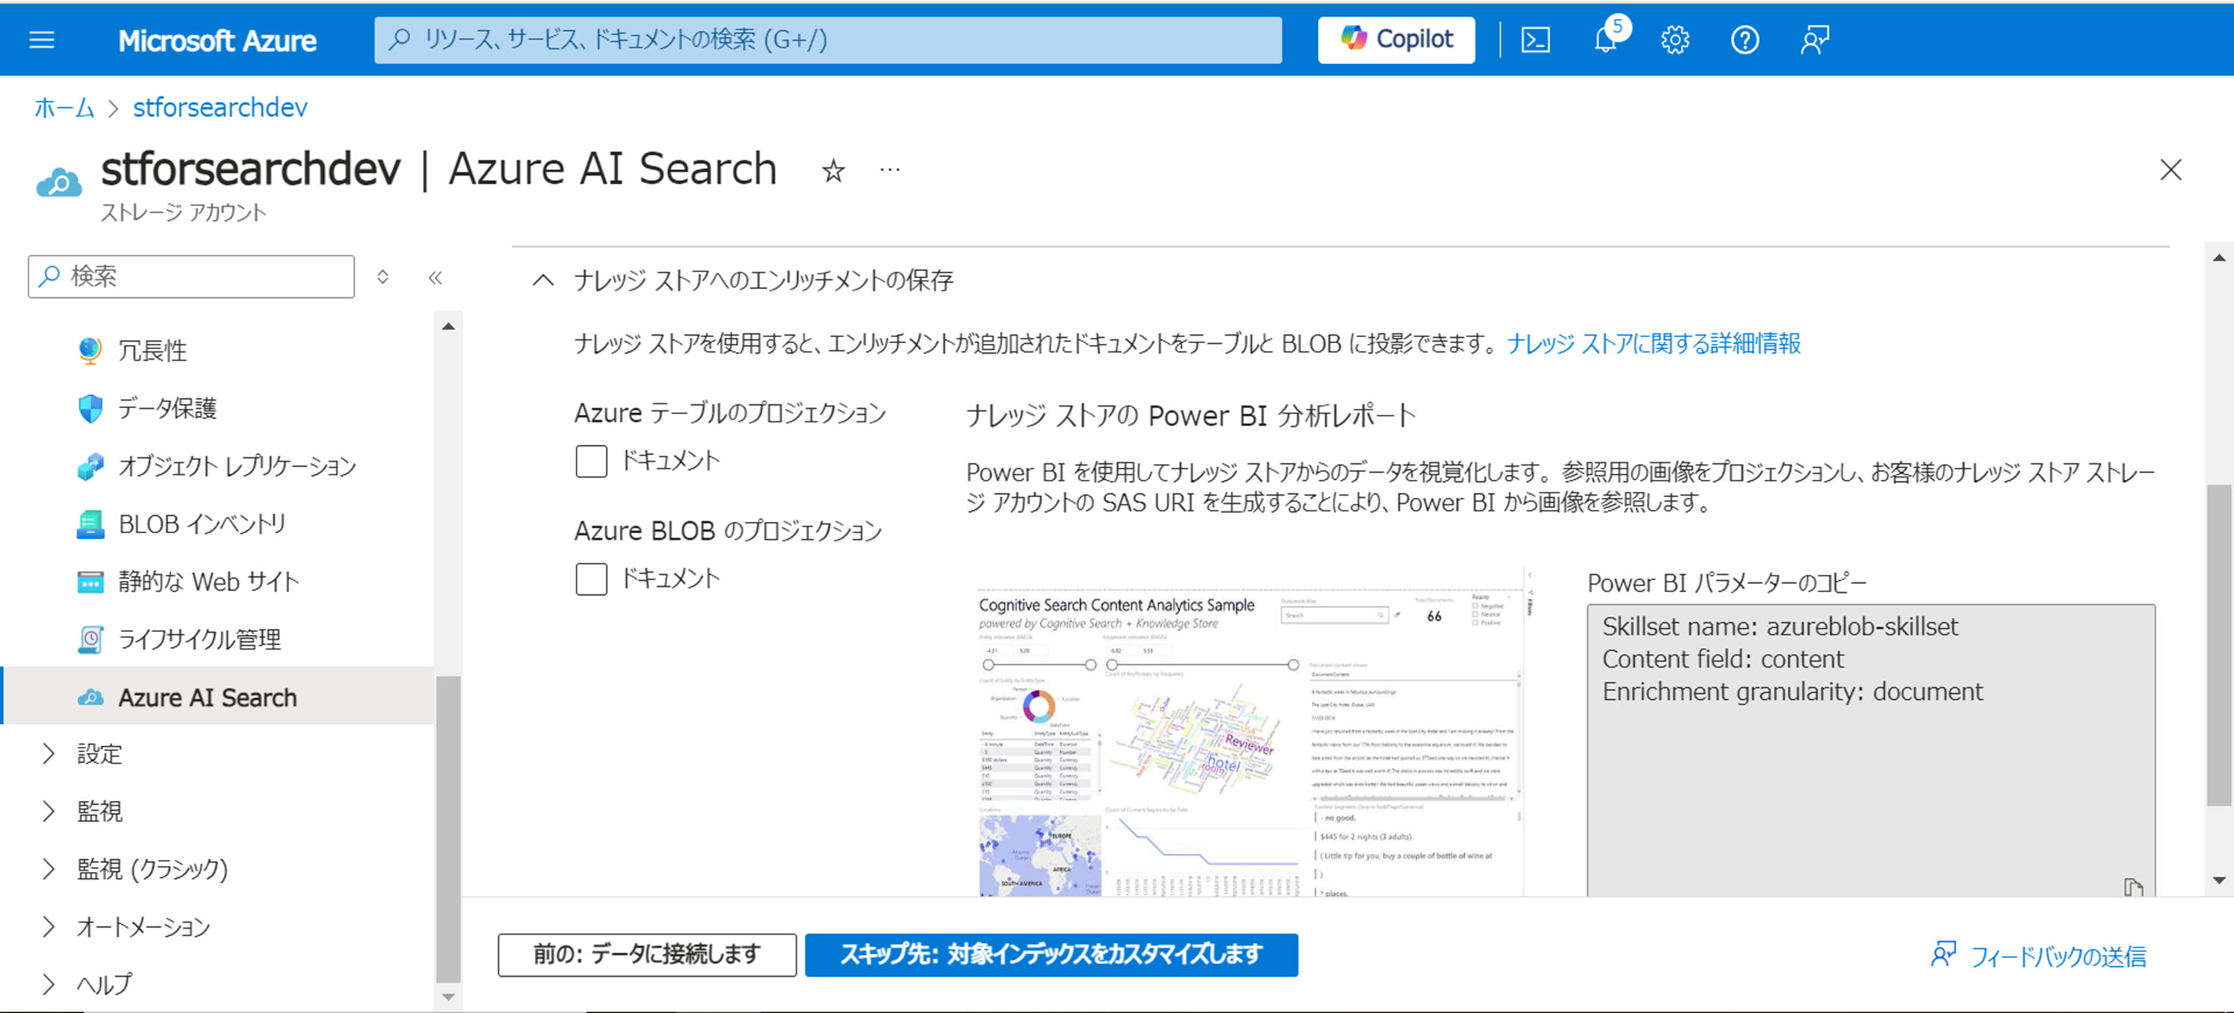This screenshot has width=2234, height=1013.
Task: Collapse ナレッジ ストアへのエンリッチメントの保存 section
Action: [x=543, y=280]
